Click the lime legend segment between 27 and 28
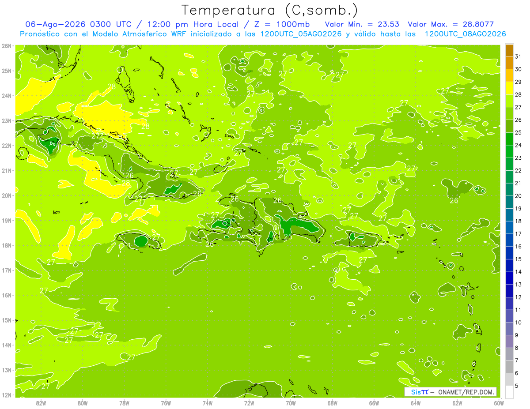Image resolution: width=530 pixels, height=409 pixels. point(509,101)
